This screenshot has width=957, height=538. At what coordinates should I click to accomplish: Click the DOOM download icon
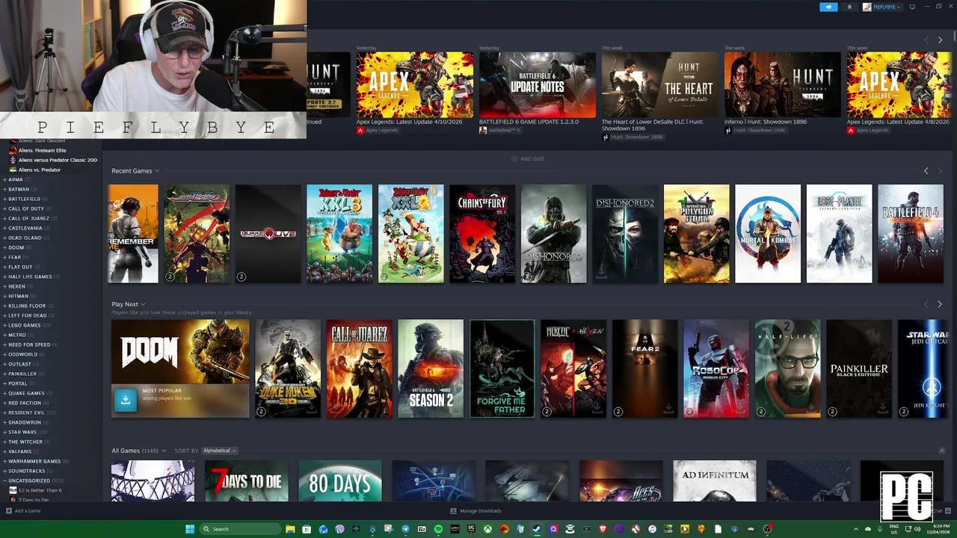coord(126,400)
